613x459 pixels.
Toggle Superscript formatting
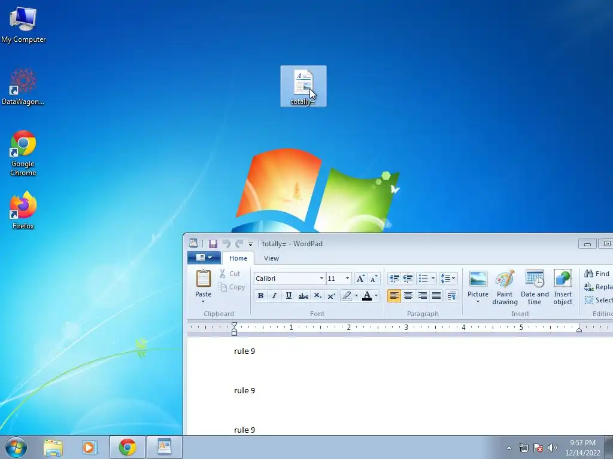click(332, 295)
